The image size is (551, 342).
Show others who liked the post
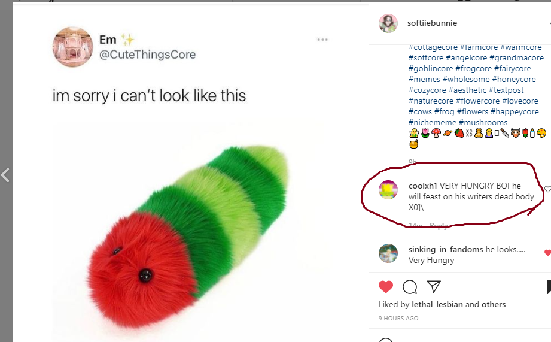[x=494, y=304]
